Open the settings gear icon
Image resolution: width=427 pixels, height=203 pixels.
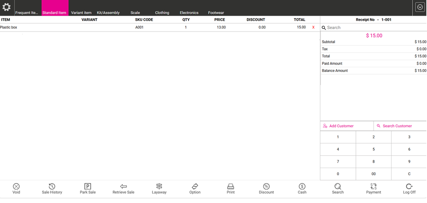pos(6,7)
